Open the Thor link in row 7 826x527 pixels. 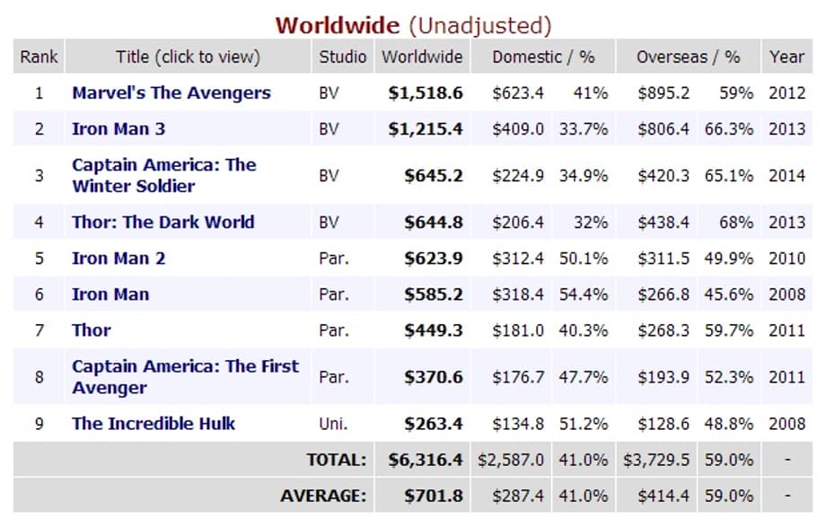[92, 330]
